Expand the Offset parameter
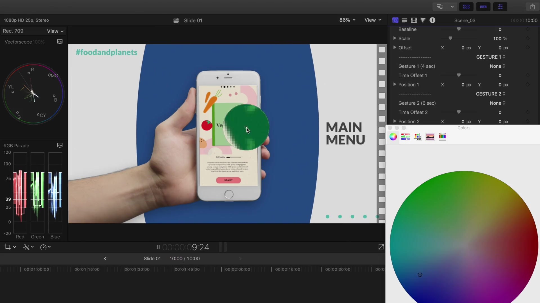 point(395,47)
